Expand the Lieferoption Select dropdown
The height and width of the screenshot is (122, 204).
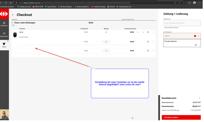pos(198,36)
